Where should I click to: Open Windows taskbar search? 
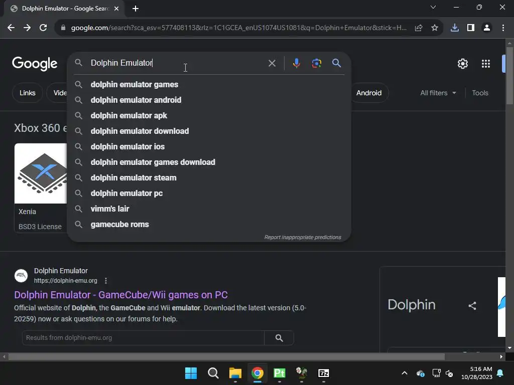pos(213,373)
